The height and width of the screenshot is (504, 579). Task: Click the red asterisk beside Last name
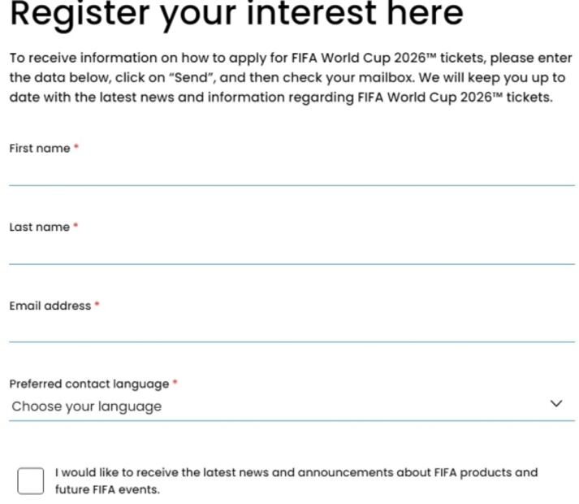[76, 226]
